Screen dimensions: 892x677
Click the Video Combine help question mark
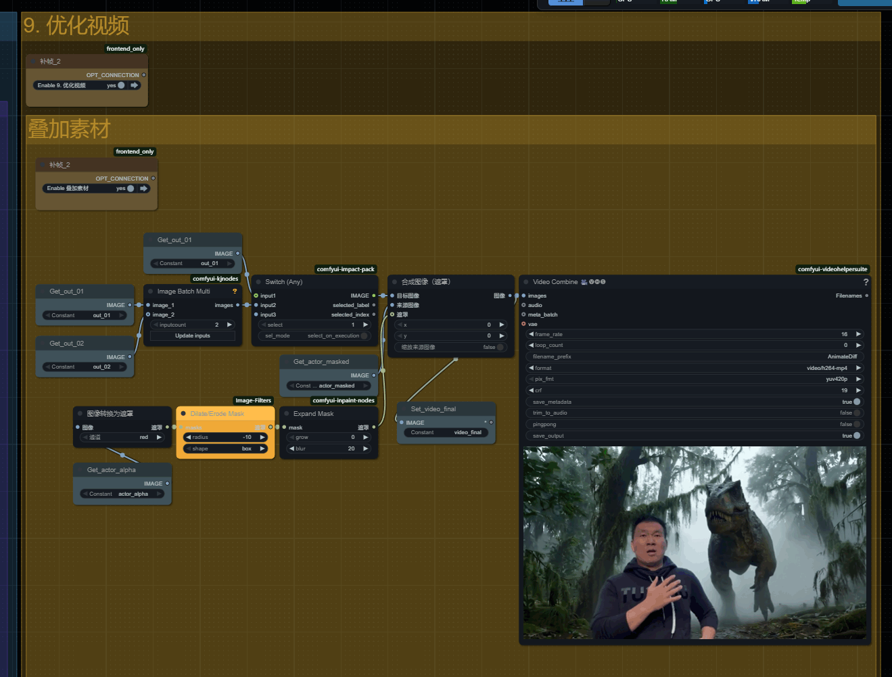[866, 282]
